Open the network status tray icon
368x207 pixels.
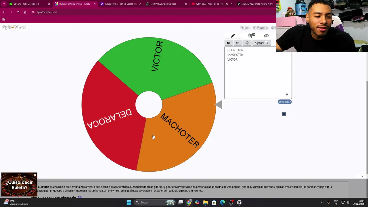[343, 202]
